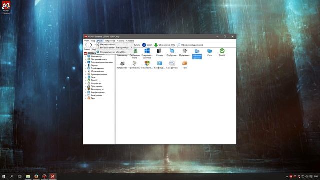Select Конфигурация in the tree
The width and height of the screenshot is (320, 180).
pyautogui.click(x=98, y=92)
